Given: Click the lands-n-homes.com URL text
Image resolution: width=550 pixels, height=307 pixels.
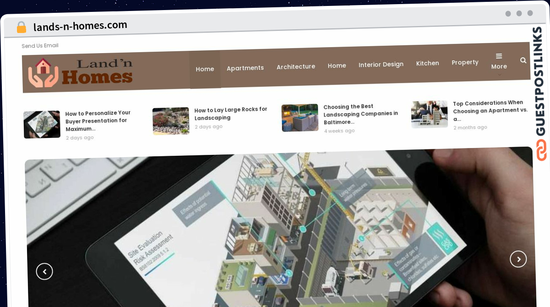Looking at the screenshot, I should pyautogui.click(x=80, y=26).
